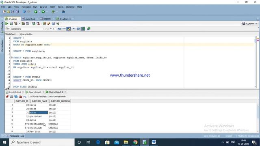This screenshot has height=146, width=260.
Task: Click the Save icon in main toolbar
Action: point(13,12)
